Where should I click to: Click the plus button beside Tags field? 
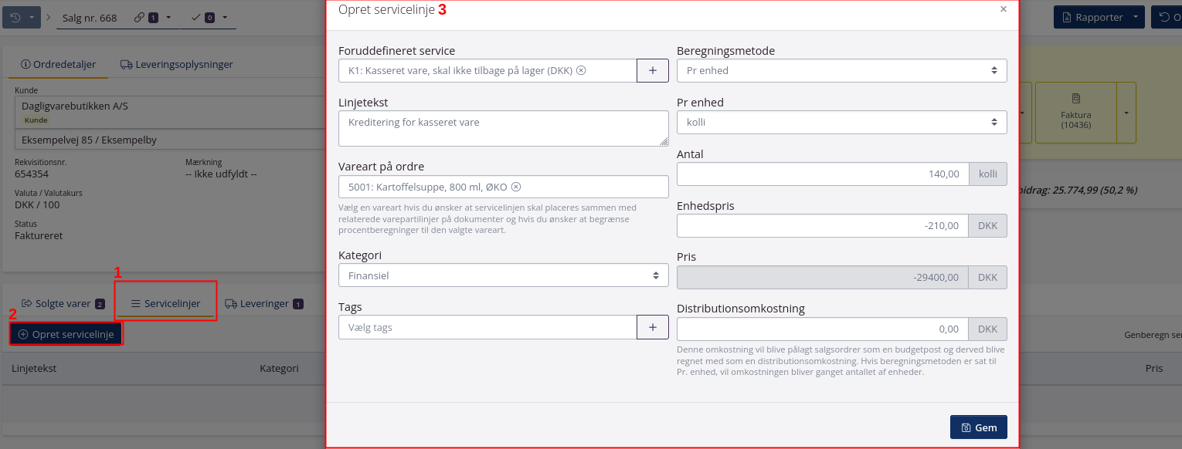652,327
